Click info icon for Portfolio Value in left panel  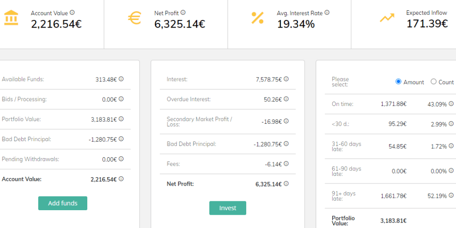point(121,119)
